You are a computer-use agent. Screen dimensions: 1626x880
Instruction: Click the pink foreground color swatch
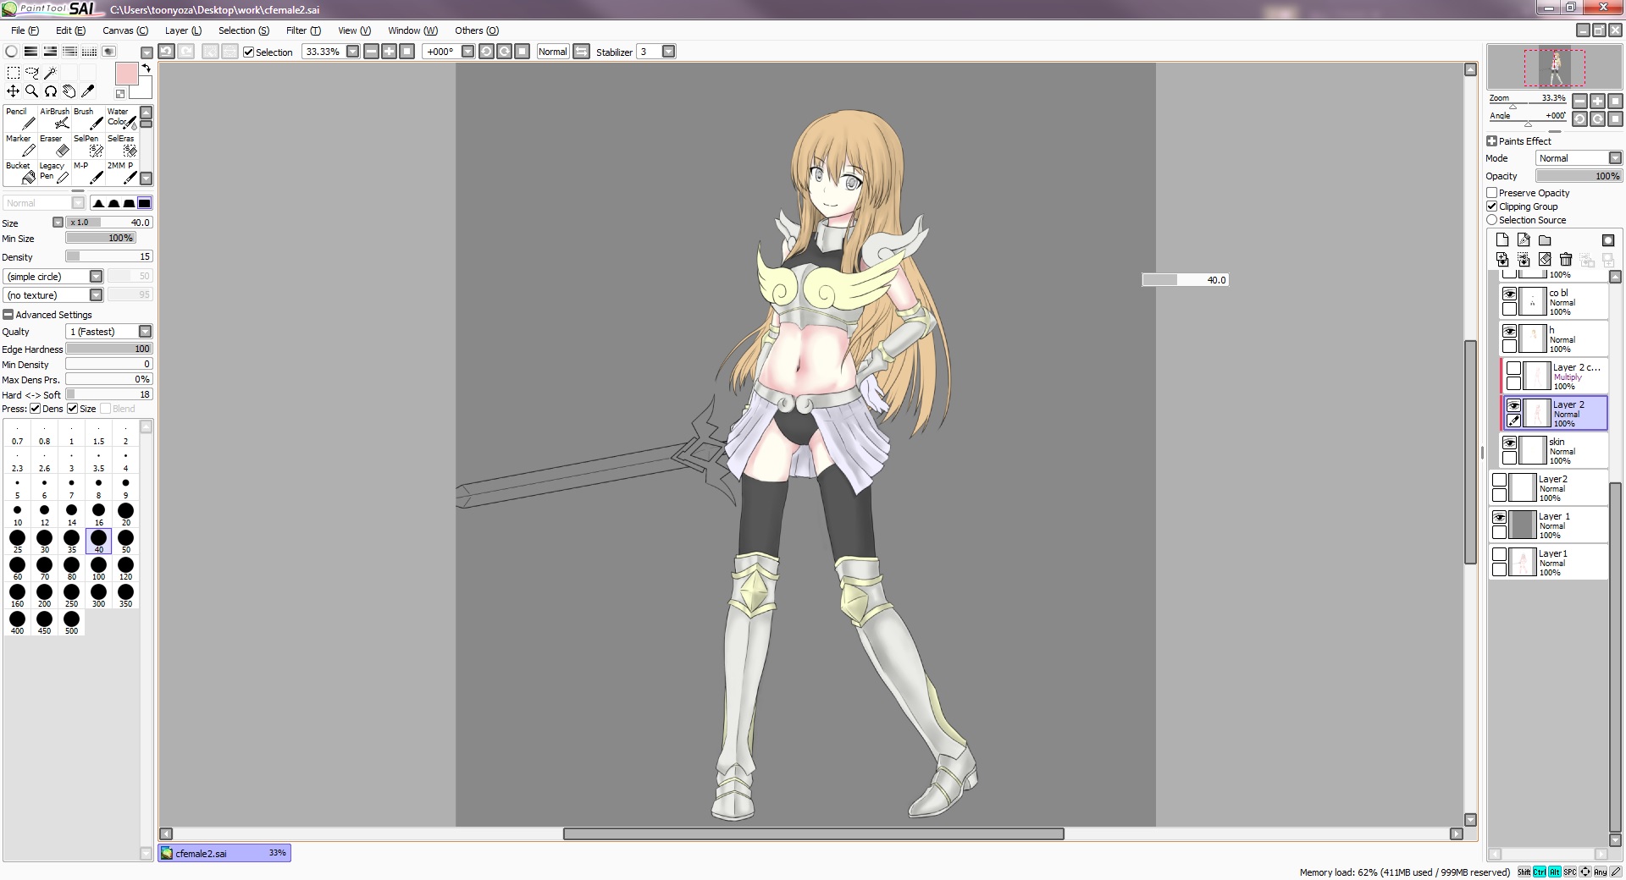point(126,74)
